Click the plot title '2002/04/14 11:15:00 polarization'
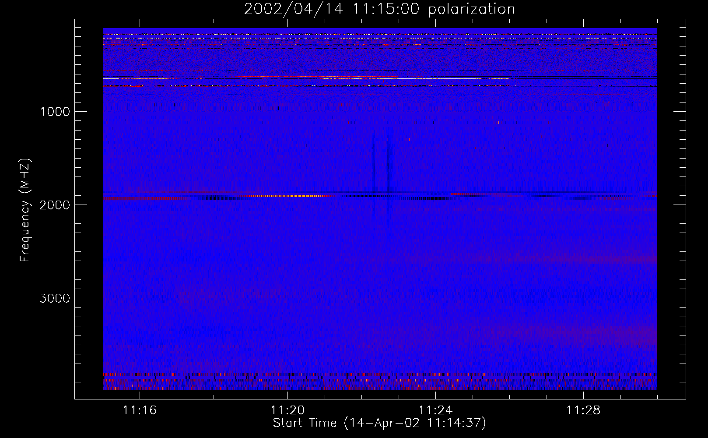Screen dimensions: 708x438 click(379, 9)
